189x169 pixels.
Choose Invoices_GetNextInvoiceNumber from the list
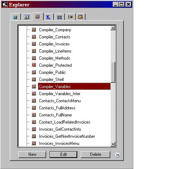tap(67, 136)
